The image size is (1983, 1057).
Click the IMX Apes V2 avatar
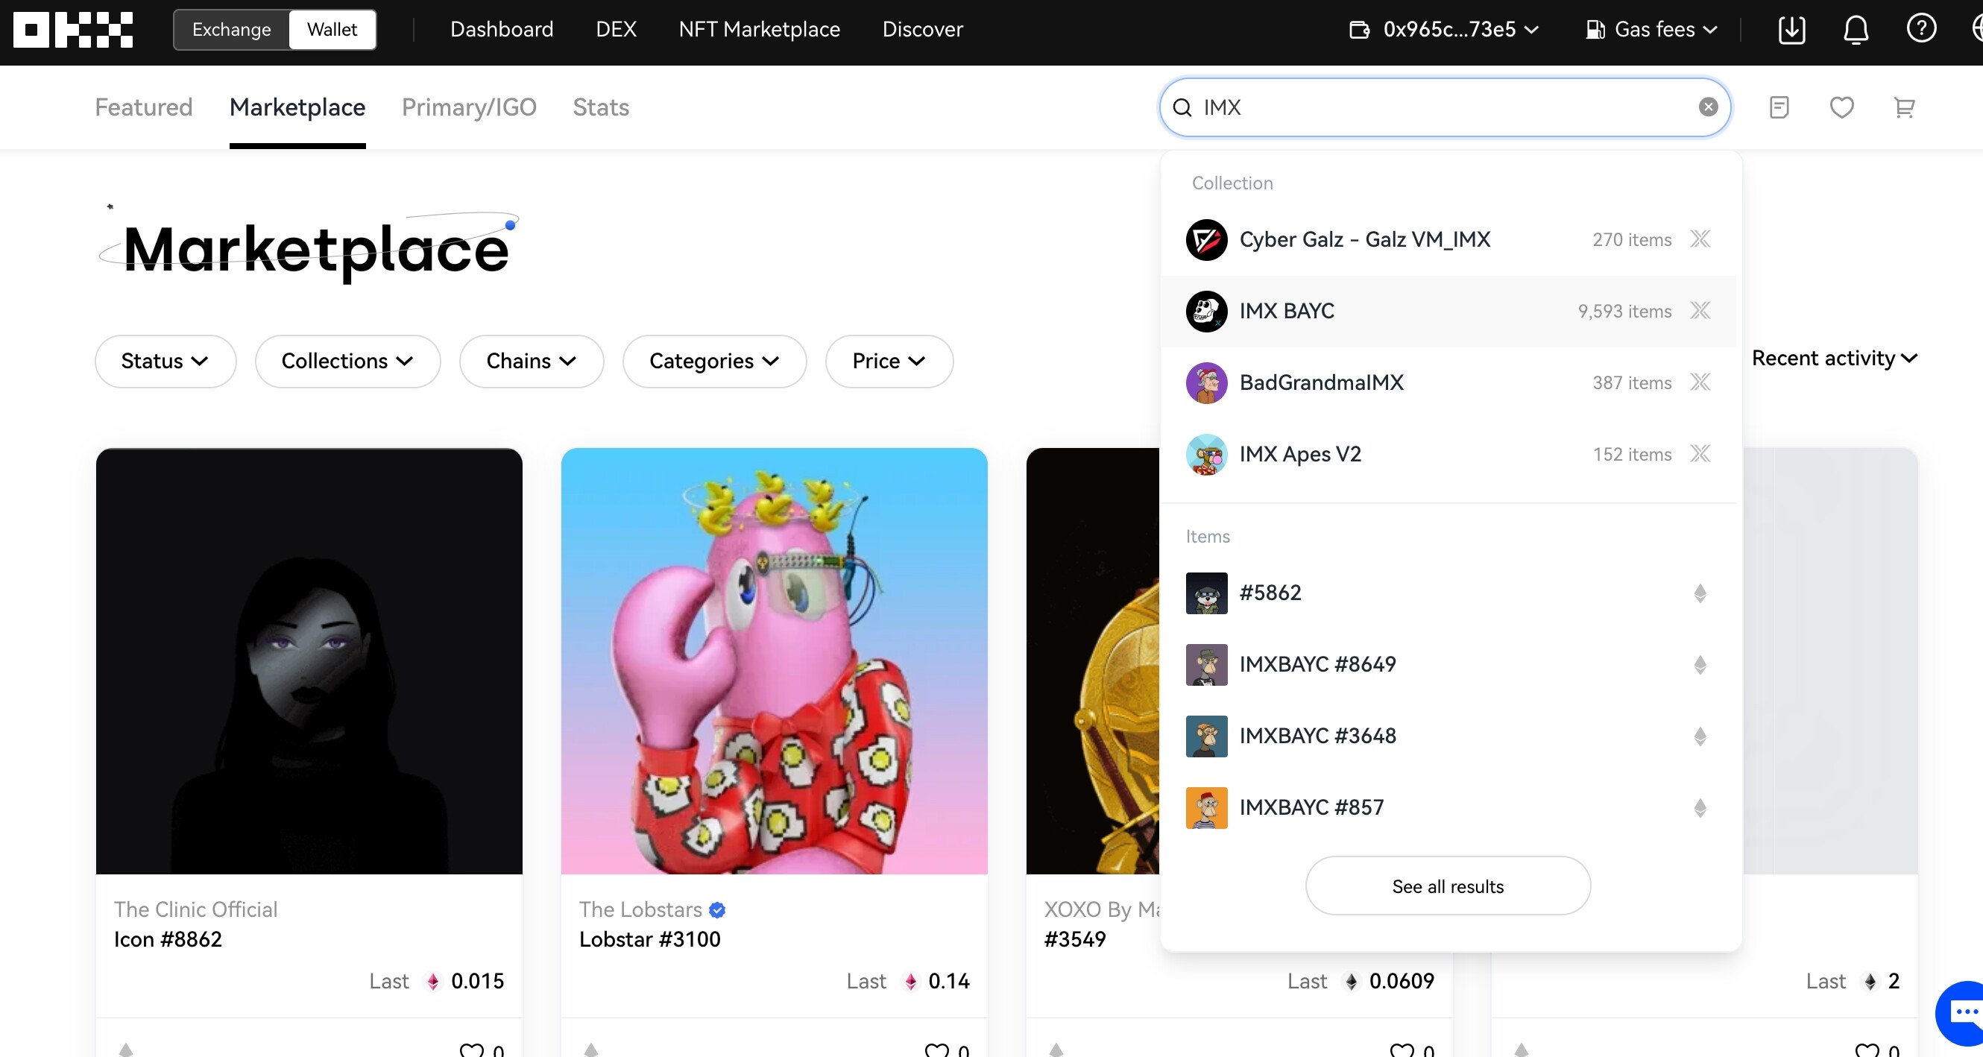pos(1206,454)
